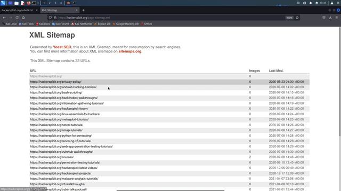
Task: Select Firefox window in the taskbar
Action: tap(68, 3)
